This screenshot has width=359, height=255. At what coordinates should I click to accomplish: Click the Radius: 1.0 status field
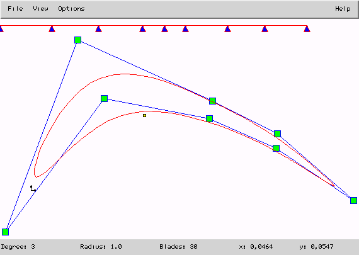coord(101,247)
